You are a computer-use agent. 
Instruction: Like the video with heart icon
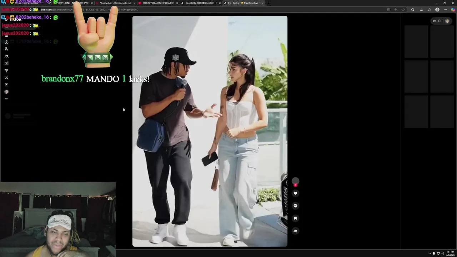coord(295,193)
